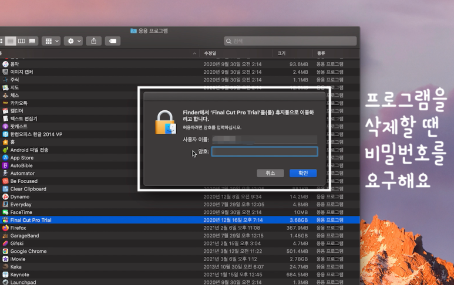Switch to column view in Finder toolbar
The image size is (454, 285).
21,41
